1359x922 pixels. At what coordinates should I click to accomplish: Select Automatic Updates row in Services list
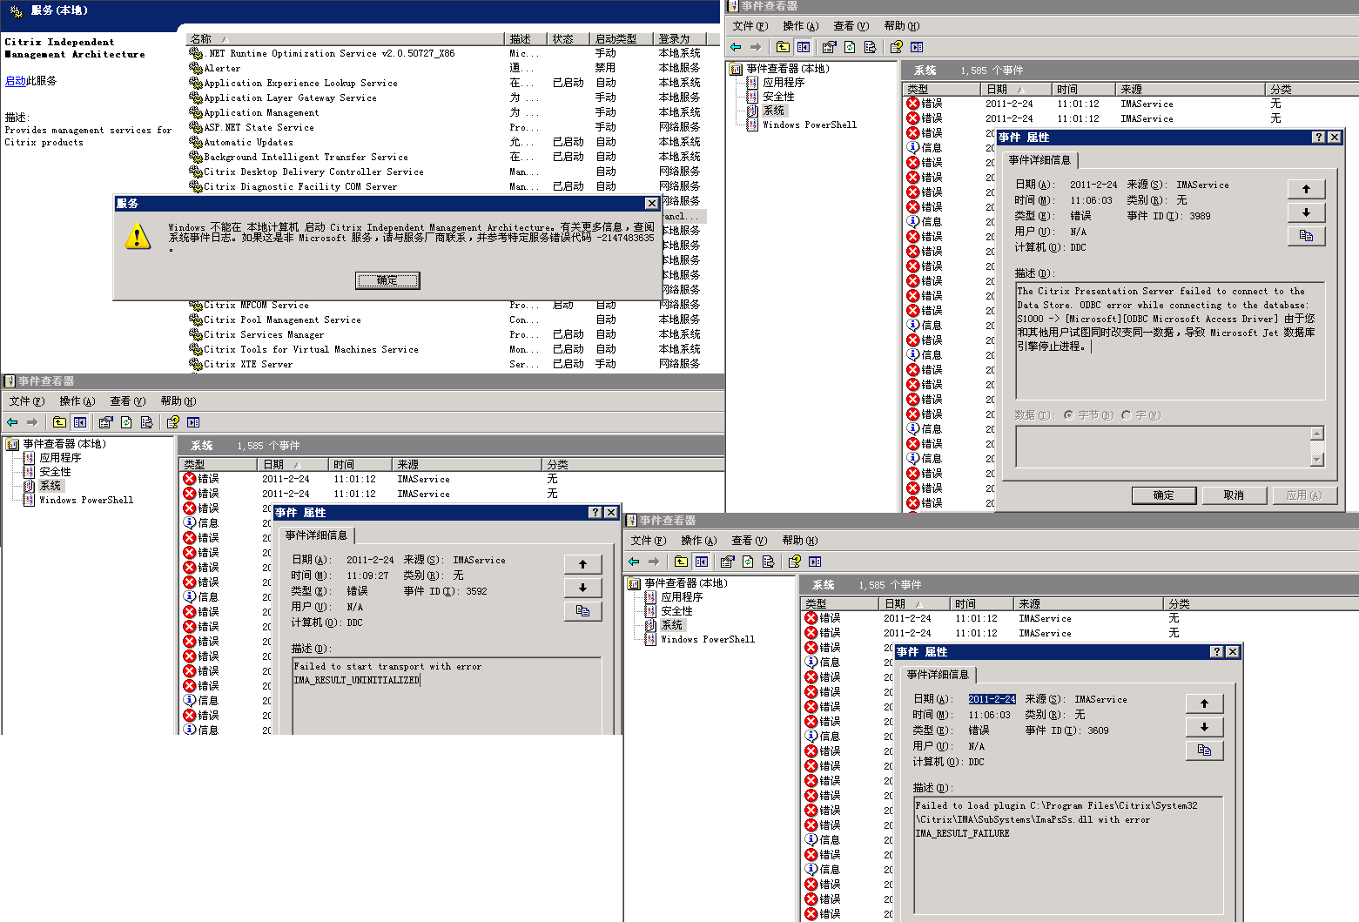point(445,142)
